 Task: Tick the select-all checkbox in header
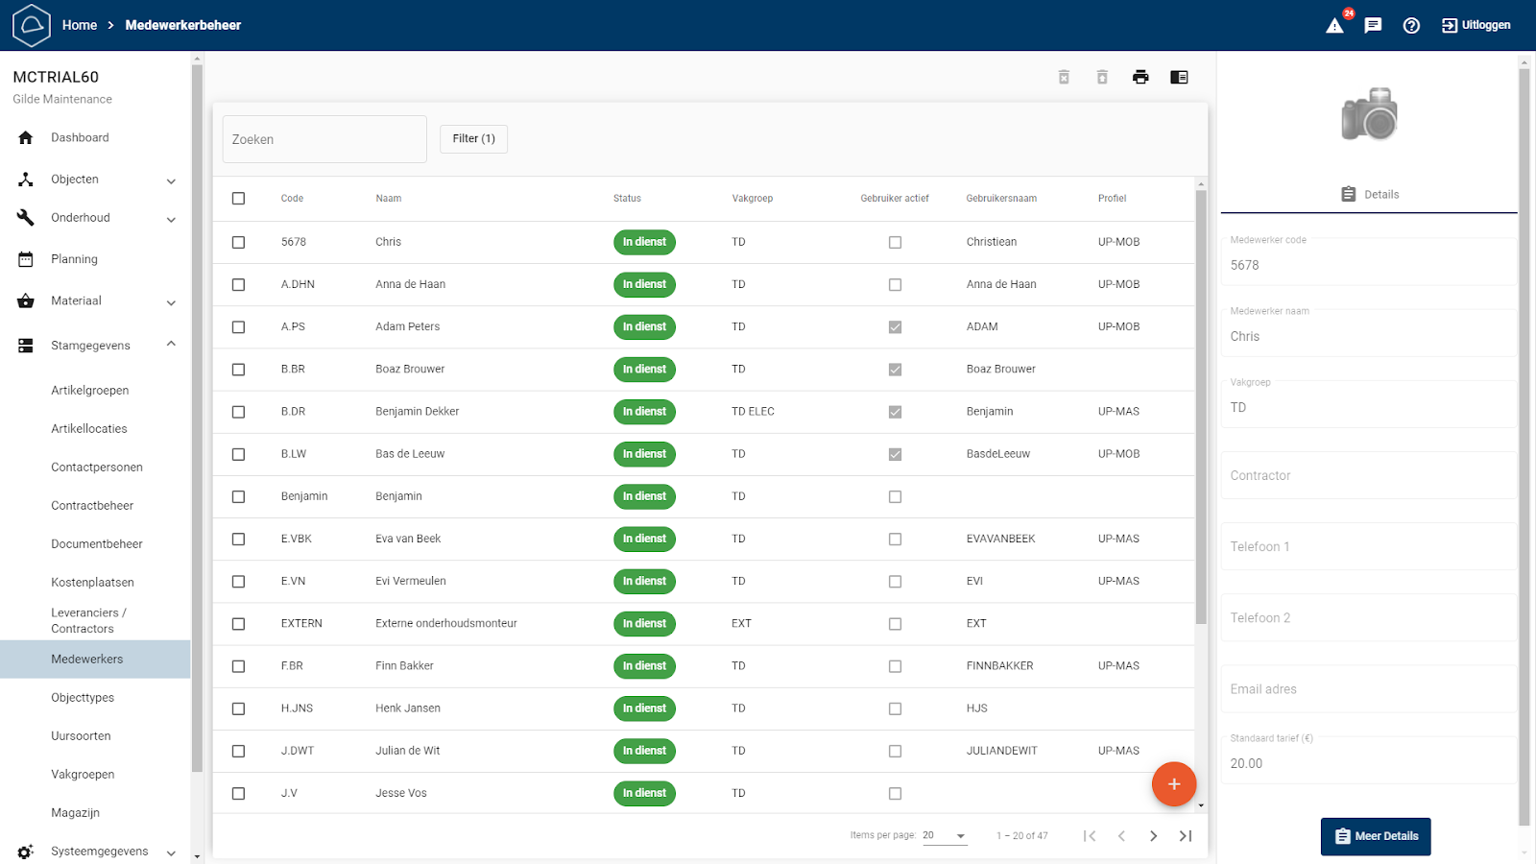tap(238, 199)
